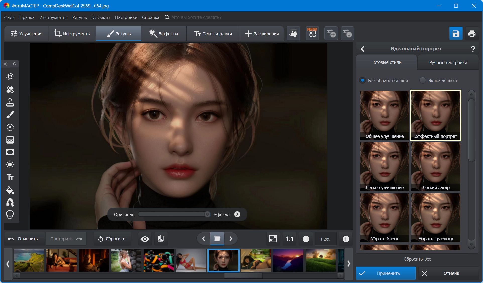483x283 pixels.
Task: Click the crop and rotate tool icon
Action: [x=10, y=77]
